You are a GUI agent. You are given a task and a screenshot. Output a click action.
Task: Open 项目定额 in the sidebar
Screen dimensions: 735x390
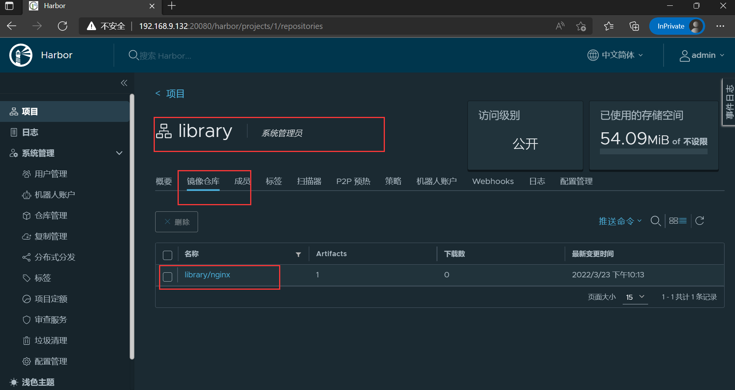pyautogui.click(x=51, y=299)
